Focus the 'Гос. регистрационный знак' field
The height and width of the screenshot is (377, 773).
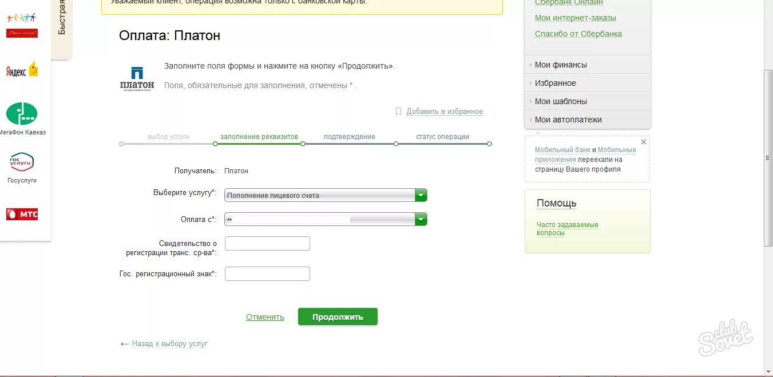(267, 273)
